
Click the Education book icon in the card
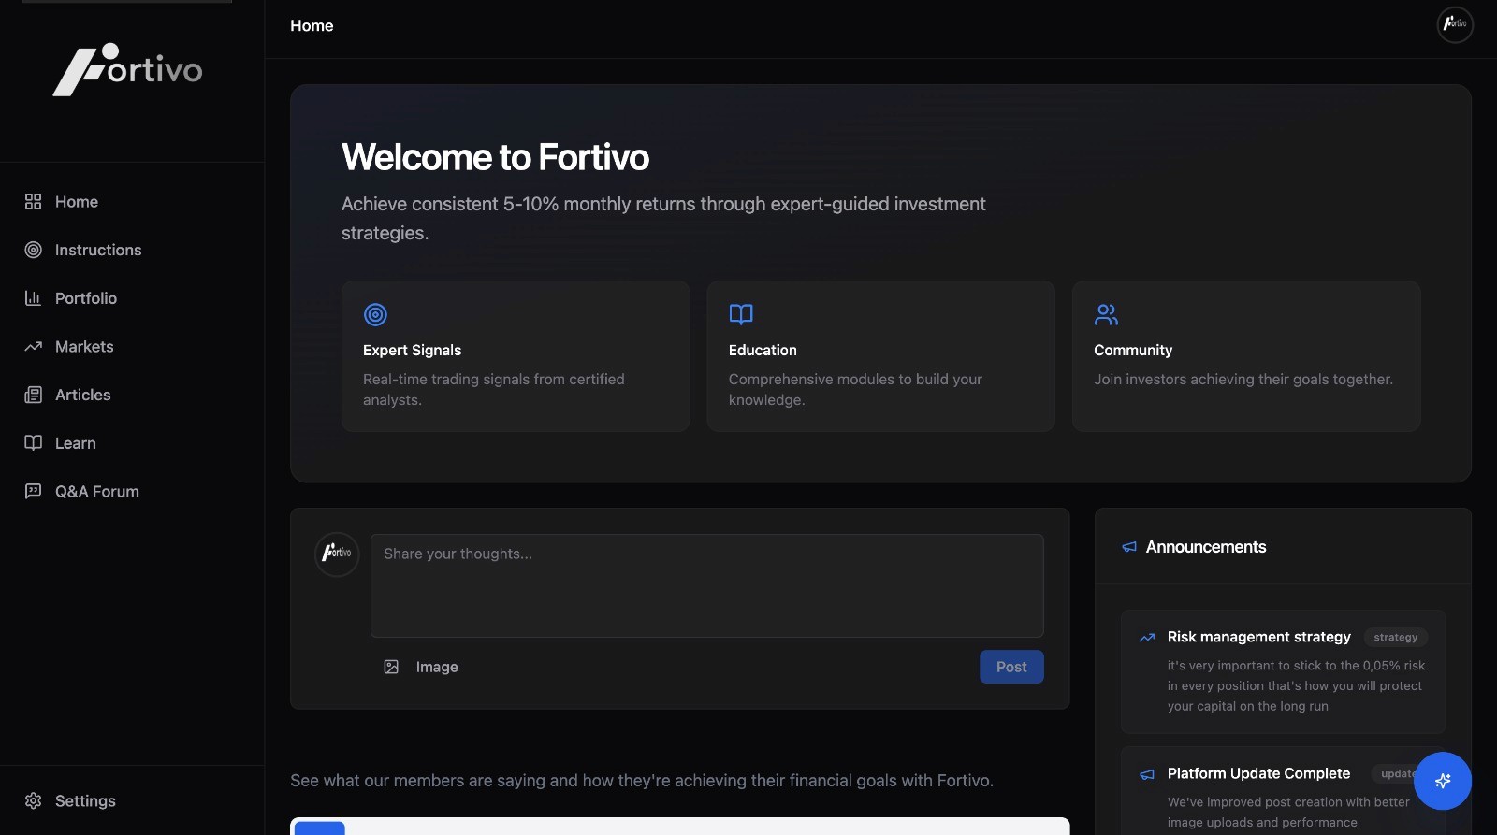pyautogui.click(x=741, y=314)
